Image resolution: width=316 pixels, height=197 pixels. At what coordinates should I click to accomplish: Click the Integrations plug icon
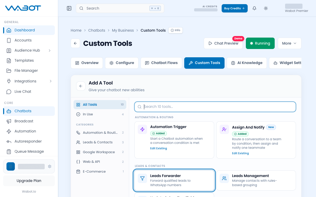tap(9, 81)
